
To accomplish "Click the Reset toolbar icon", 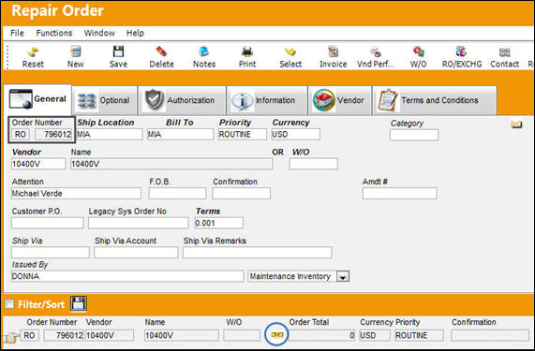I will pos(33,57).
